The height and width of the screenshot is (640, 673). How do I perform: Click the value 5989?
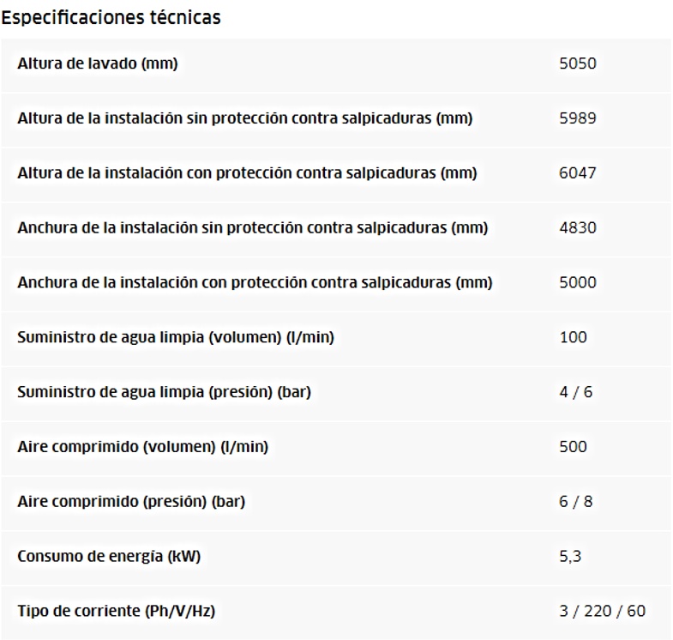pyautogui.click(x=578, y=118)
